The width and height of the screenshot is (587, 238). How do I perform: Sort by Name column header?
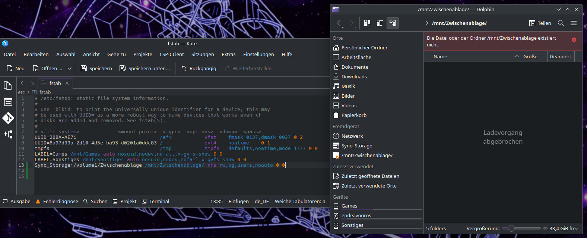pos(476,56)
